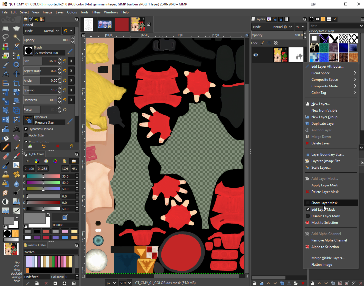Adjust the R red channel slider
Screen dimensions: 364x286
click(x=43, y=176)
